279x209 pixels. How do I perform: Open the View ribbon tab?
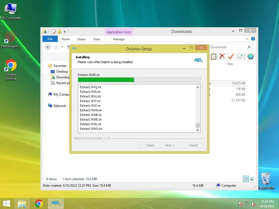[96, 39]
